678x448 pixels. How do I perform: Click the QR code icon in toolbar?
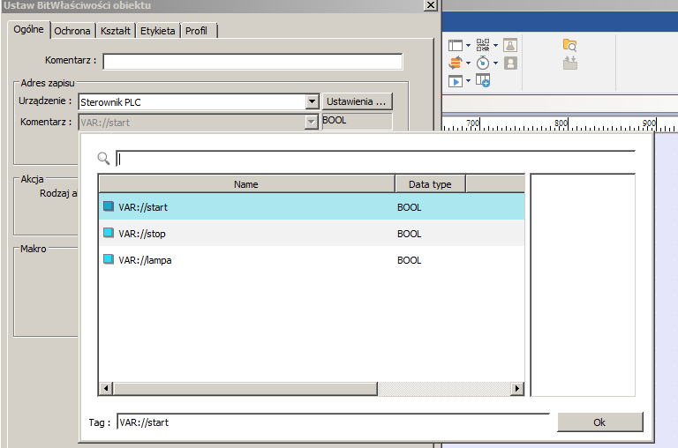[482, 45]
